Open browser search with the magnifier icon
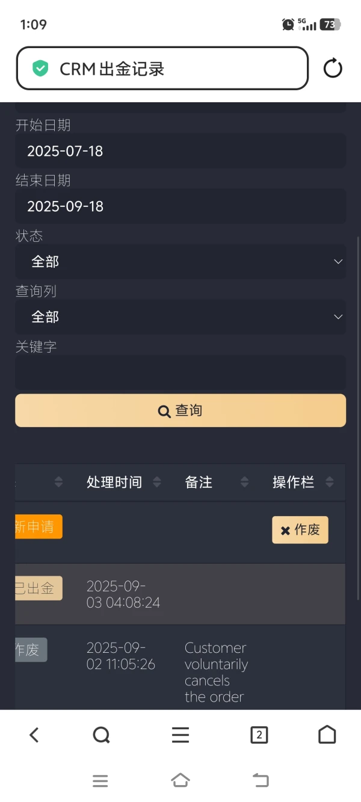Viewport: 361px width, 802px height. click(x=101, y=734)
